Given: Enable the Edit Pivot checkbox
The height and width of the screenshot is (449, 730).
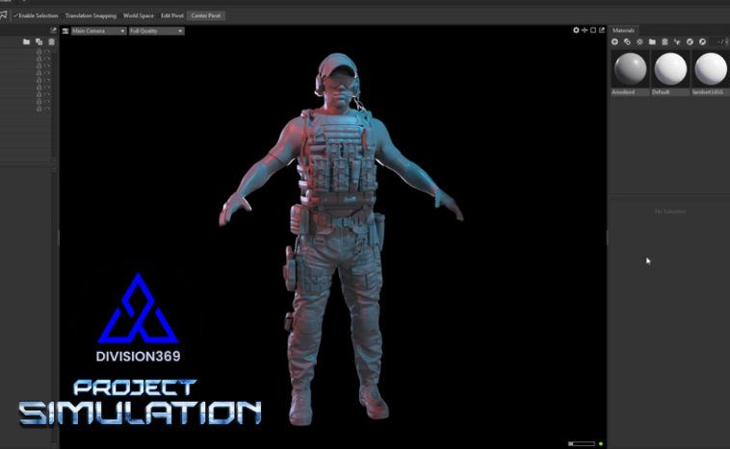Looking at the screenshot, I should pyautogui.click(x=172, y=15).
